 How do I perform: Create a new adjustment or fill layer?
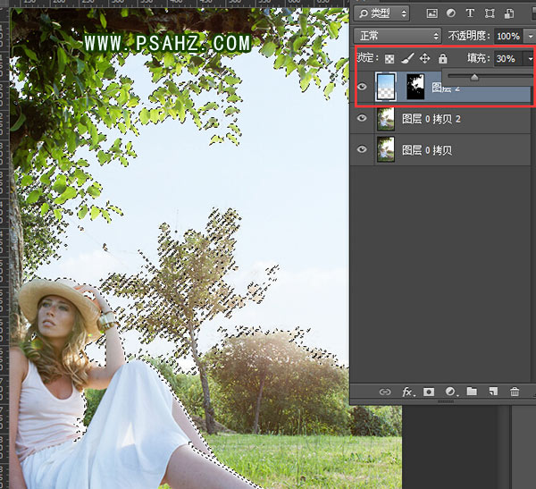click(x=450, y=392)
